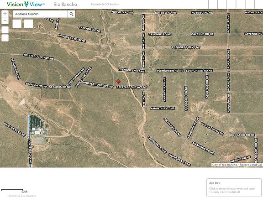Screen dimensions: 263x197
Task: Click blank tool button beneath Address Search field's left edge
Action: [x=17, y=24]
